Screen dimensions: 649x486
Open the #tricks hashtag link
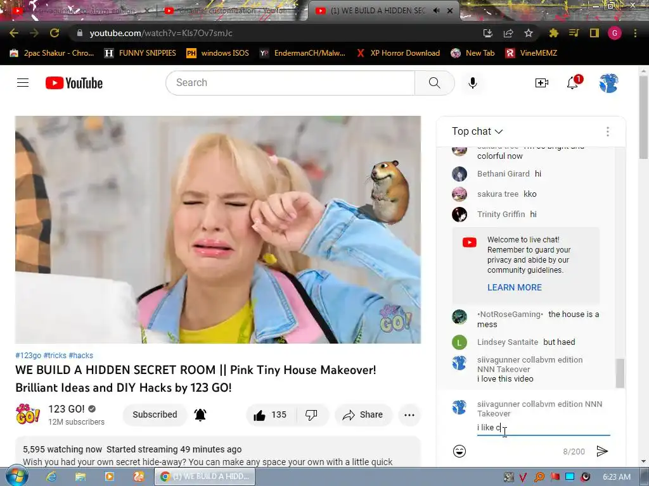[x=55, y=356]
